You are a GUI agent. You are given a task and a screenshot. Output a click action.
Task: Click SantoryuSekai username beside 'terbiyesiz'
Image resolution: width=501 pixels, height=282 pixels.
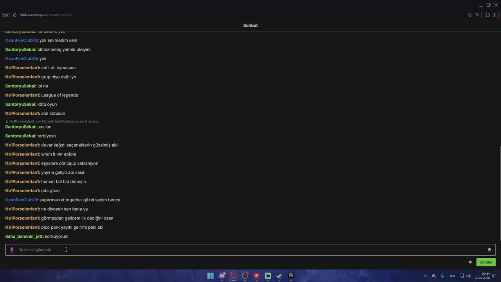[20, 136]
